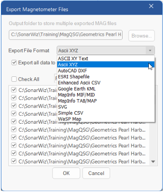Click the output folder path field
This screenshot has height=192, width=164.
click(x=66, y=35)
